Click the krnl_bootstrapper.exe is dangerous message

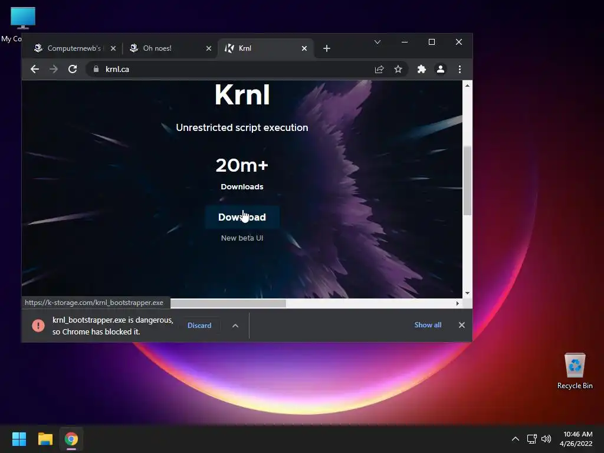click(x=113, y=326)
